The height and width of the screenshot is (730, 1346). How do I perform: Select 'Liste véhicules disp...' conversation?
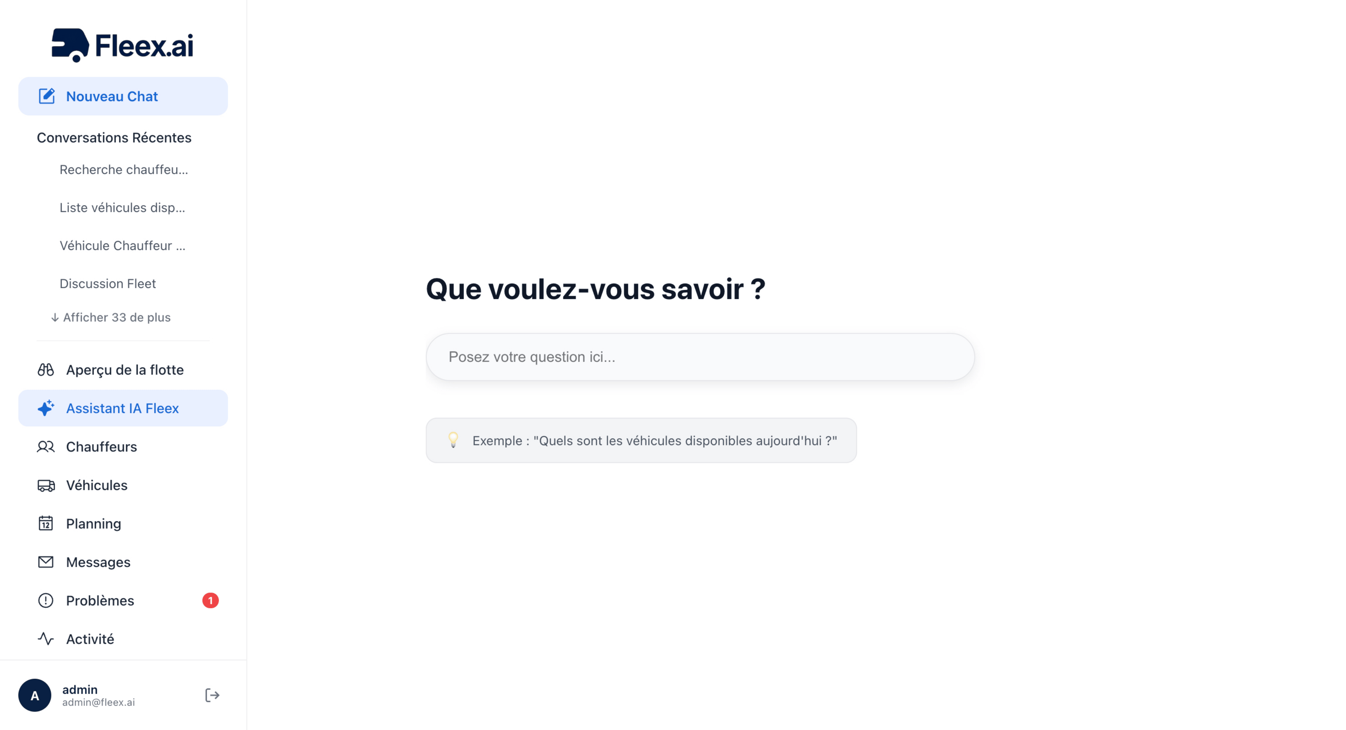pyautogui.click(x=122, y=208)
